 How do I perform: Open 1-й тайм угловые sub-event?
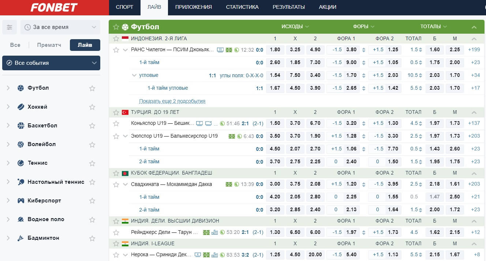[168, 88]
